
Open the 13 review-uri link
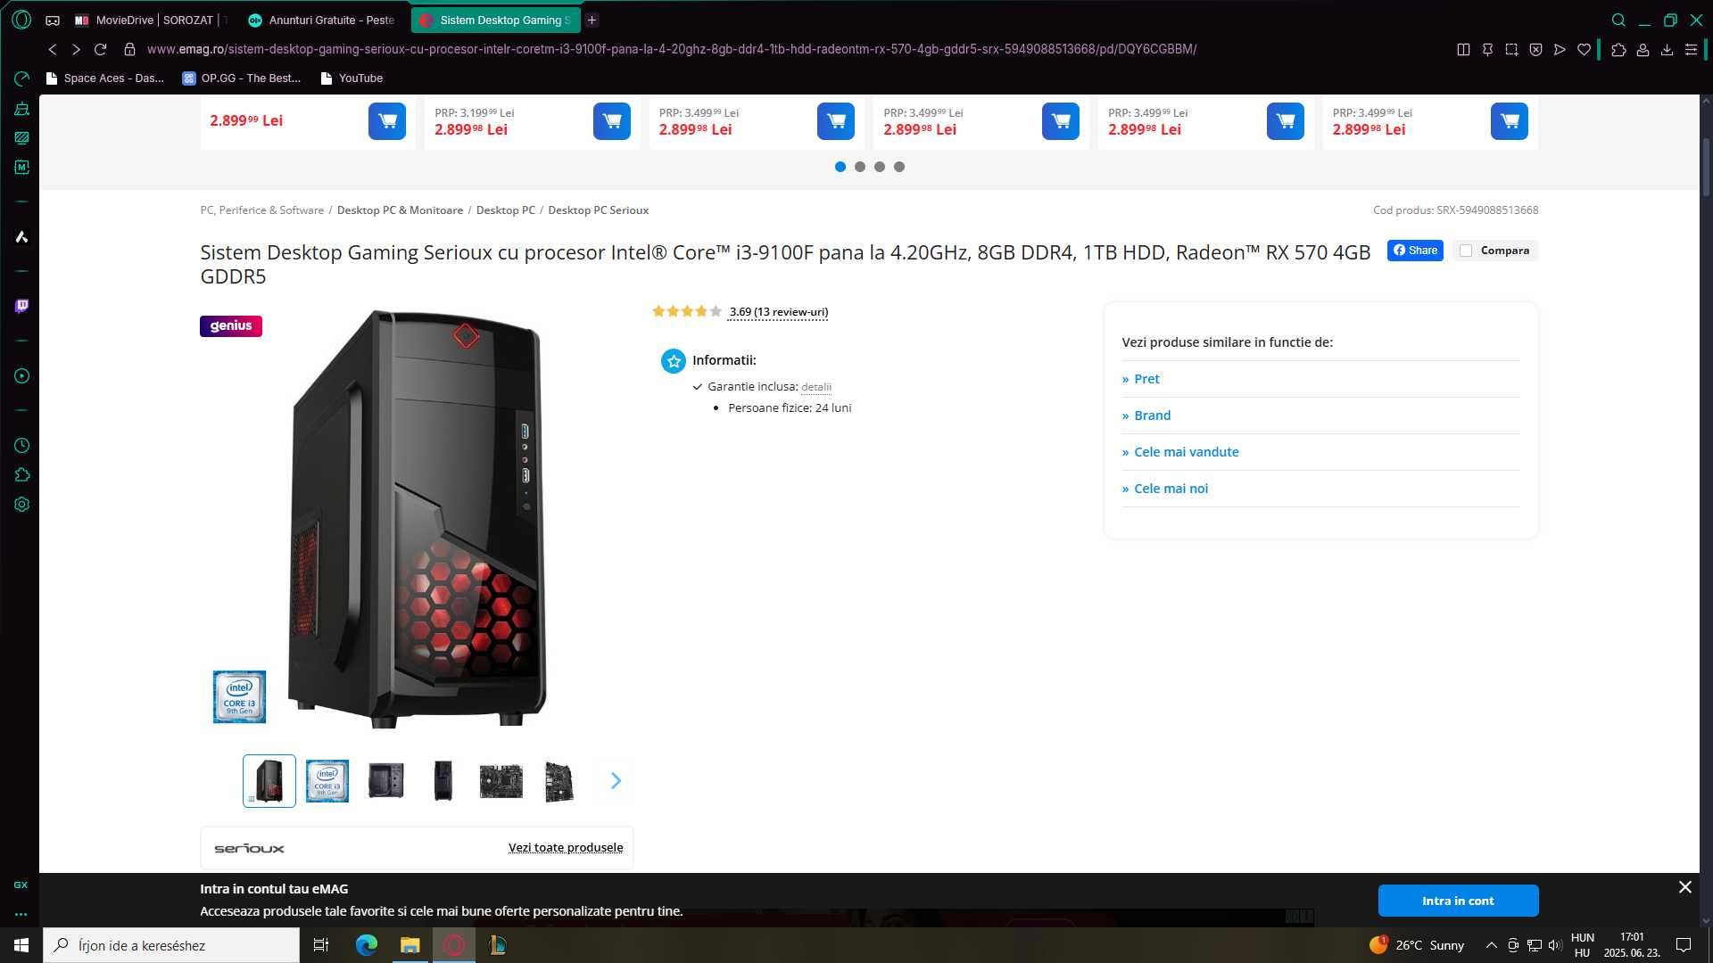(778, 312)
